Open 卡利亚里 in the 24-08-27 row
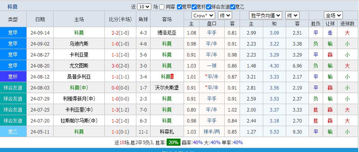 (79, 55)
